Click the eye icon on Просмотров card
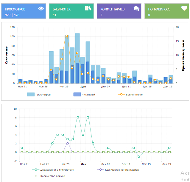The height and width of the screenshot is (182, 190). click(x=41, y=8)
